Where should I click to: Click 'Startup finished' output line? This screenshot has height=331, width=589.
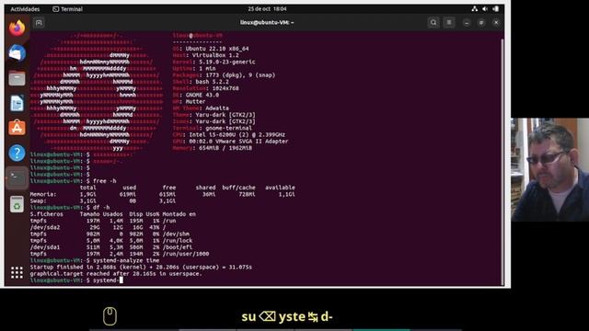pyautogui.click(x=141, y=268)
